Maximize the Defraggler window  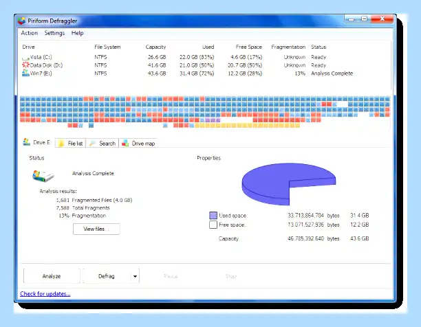pyautogui.click(x=364, y=19)
